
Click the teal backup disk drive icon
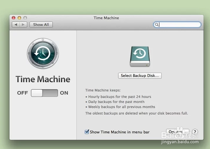[x=140, y=56]
